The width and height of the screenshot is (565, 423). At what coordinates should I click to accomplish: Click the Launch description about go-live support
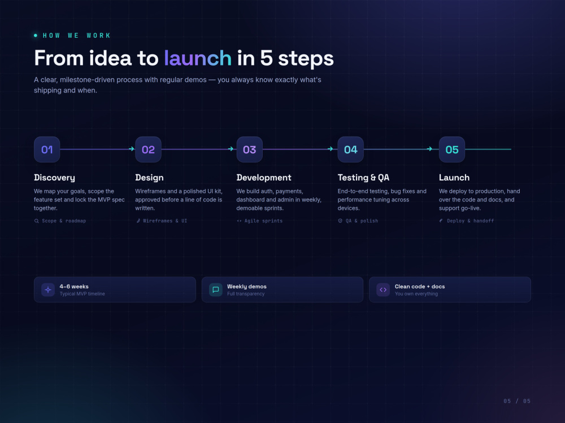pos(479,200)
